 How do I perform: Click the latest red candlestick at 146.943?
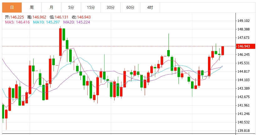click(x=223, y=50)
